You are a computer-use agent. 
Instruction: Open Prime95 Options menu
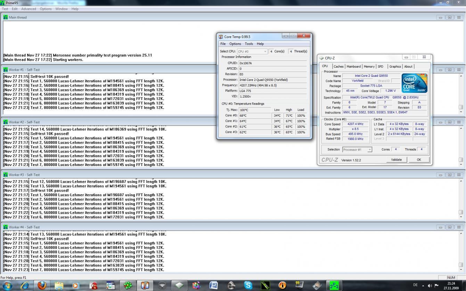click(46, 9)
